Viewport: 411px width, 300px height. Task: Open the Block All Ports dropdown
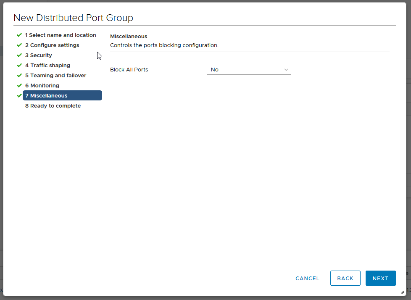248,70
